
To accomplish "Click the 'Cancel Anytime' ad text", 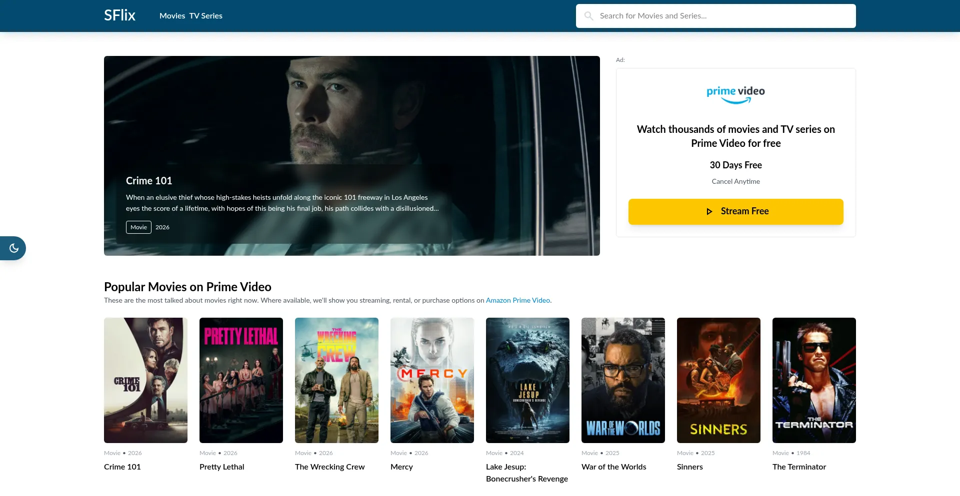I will 736,181.
